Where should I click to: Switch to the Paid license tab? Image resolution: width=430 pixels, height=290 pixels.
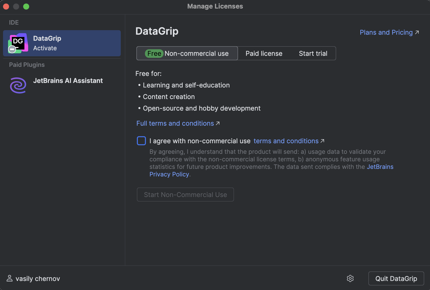[x=264, y=53]
